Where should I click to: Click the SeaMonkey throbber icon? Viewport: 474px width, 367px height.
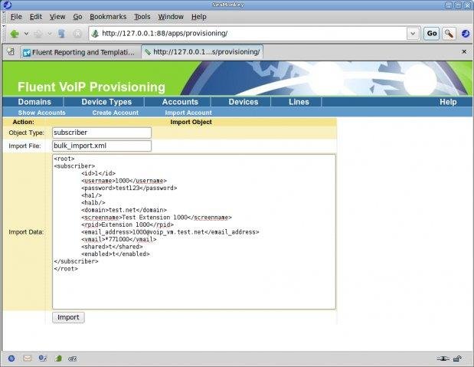465,34
